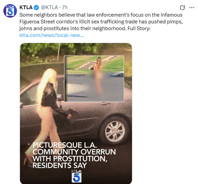Viewport: 198px width, 184px height.
Task: Click the car wheel in the photo
Action: coord(115,131)
